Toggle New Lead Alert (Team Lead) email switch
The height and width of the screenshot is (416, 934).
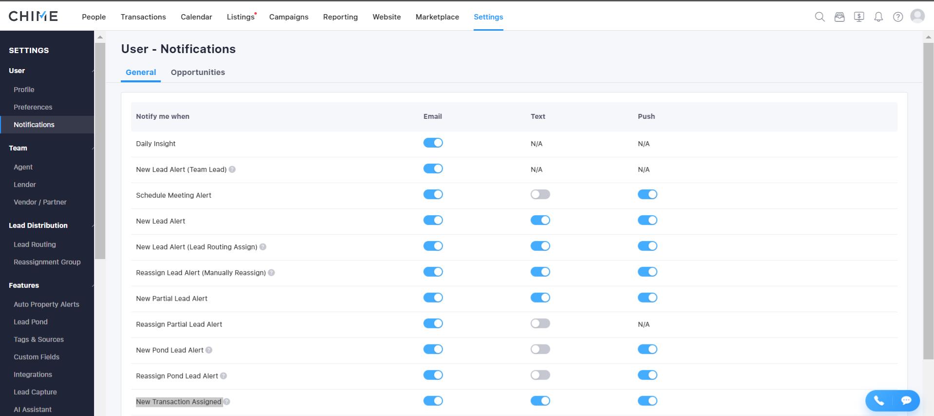coord(433,169)
